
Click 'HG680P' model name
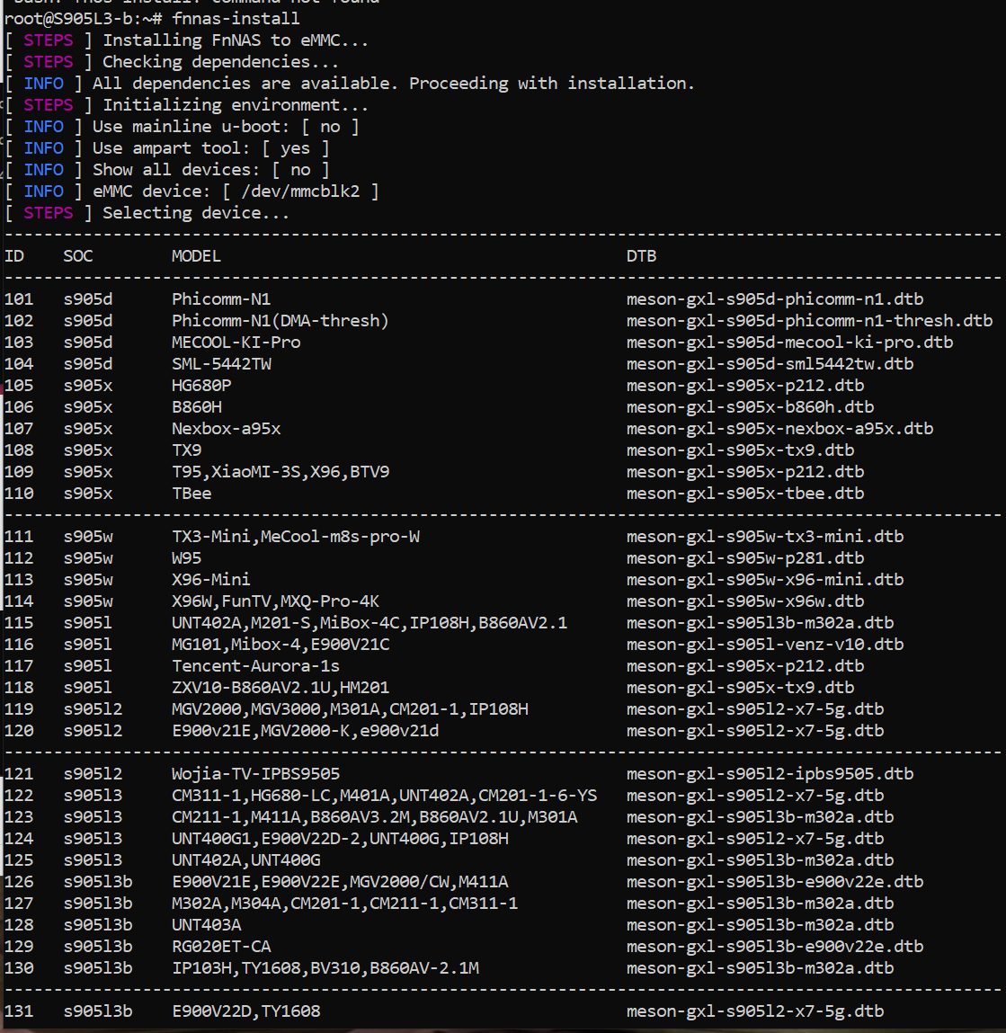coord(201,386)
